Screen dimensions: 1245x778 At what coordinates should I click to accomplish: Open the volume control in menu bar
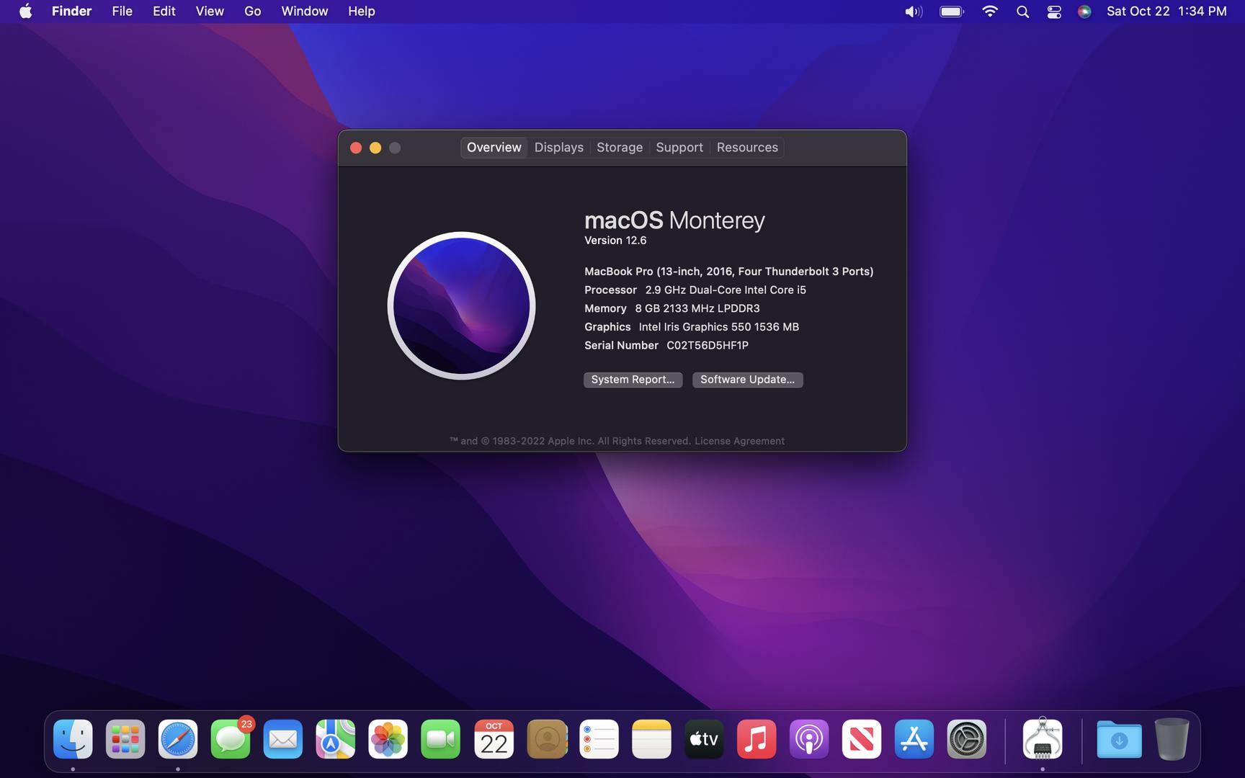(x=913, y=12)
